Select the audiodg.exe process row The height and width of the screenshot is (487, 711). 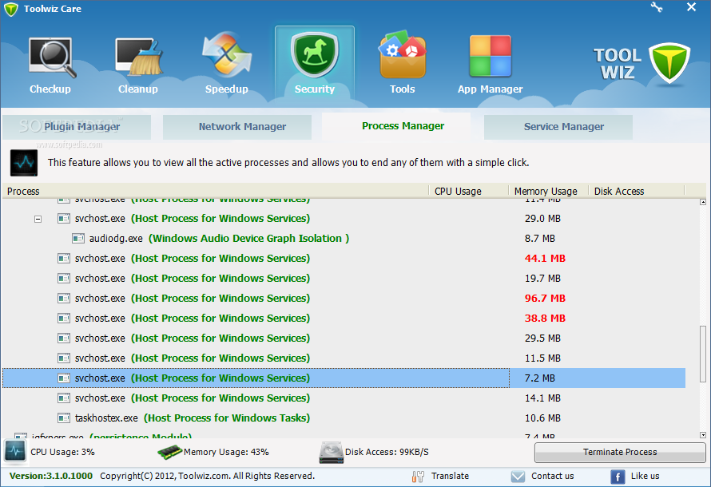point(344,238)
